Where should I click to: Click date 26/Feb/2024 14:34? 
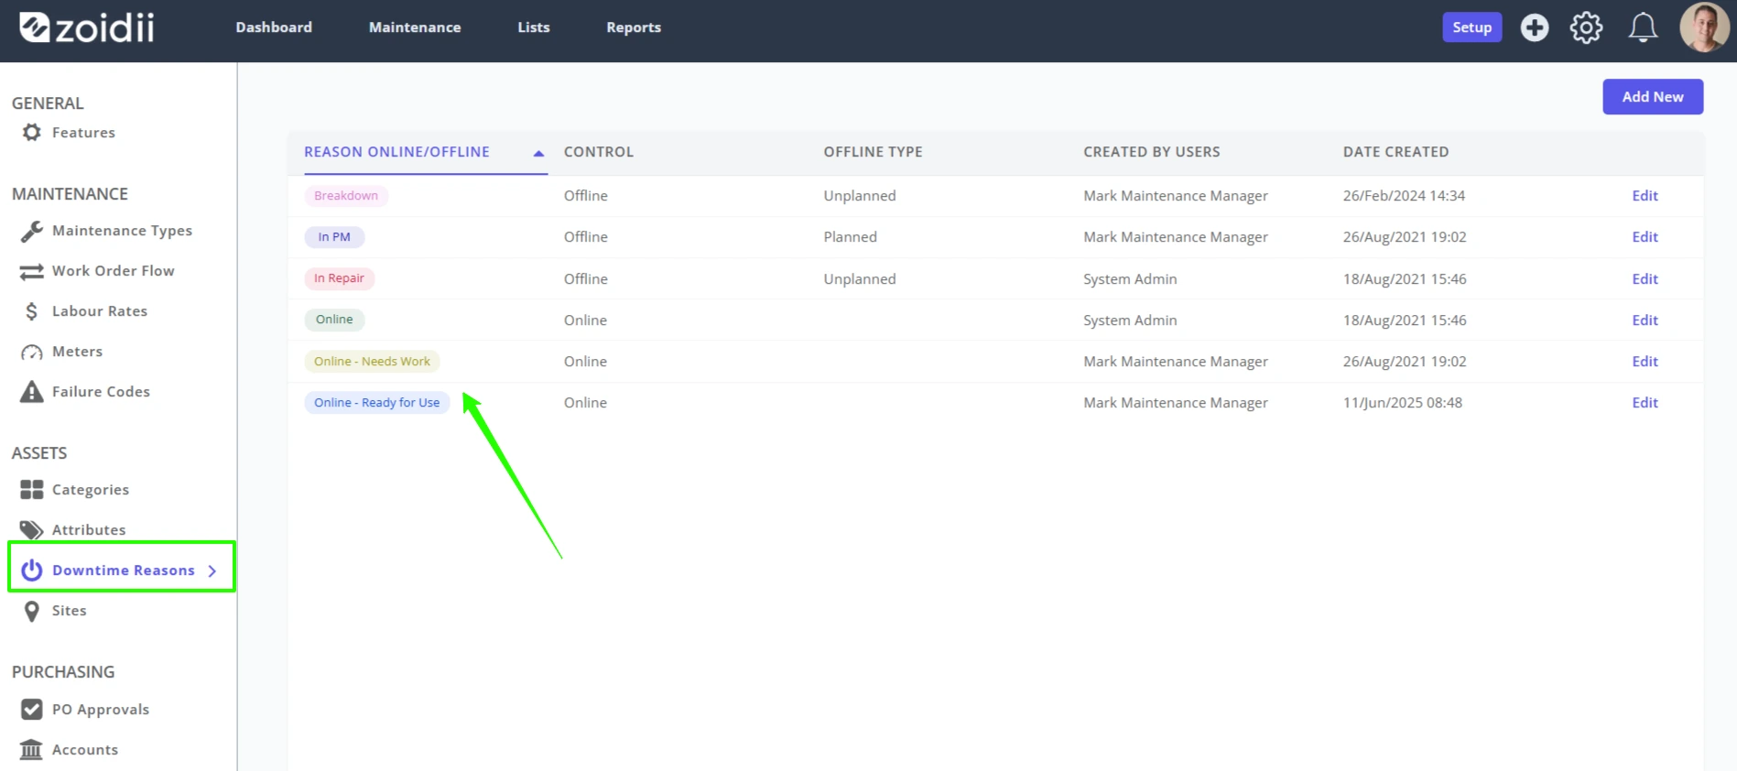pos(1404,196)
